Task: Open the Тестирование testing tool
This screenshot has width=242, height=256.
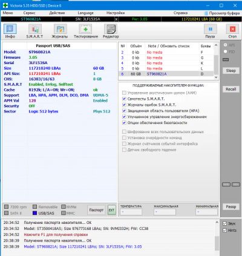Action: tap(85, 30)
